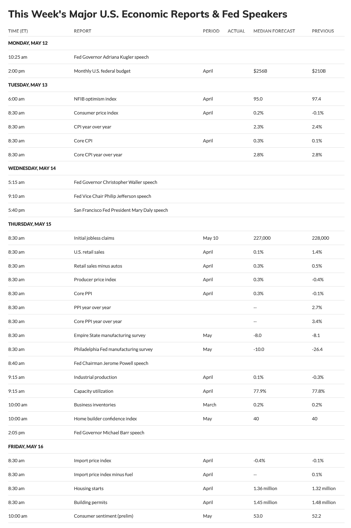Click the Consumer price index report
This screenshot has width=351, height=528.
click(x=96, y=113)
